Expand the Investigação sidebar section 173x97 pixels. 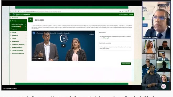click(18, 36)
